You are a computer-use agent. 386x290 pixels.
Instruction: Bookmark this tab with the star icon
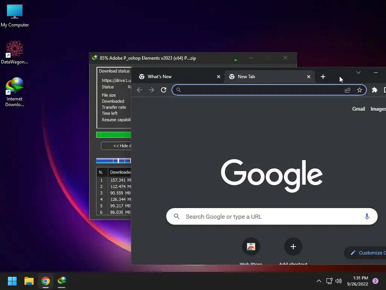pos(359,90)
